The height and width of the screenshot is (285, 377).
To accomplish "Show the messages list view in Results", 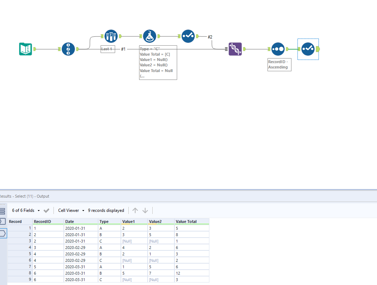I will point(2,211).
